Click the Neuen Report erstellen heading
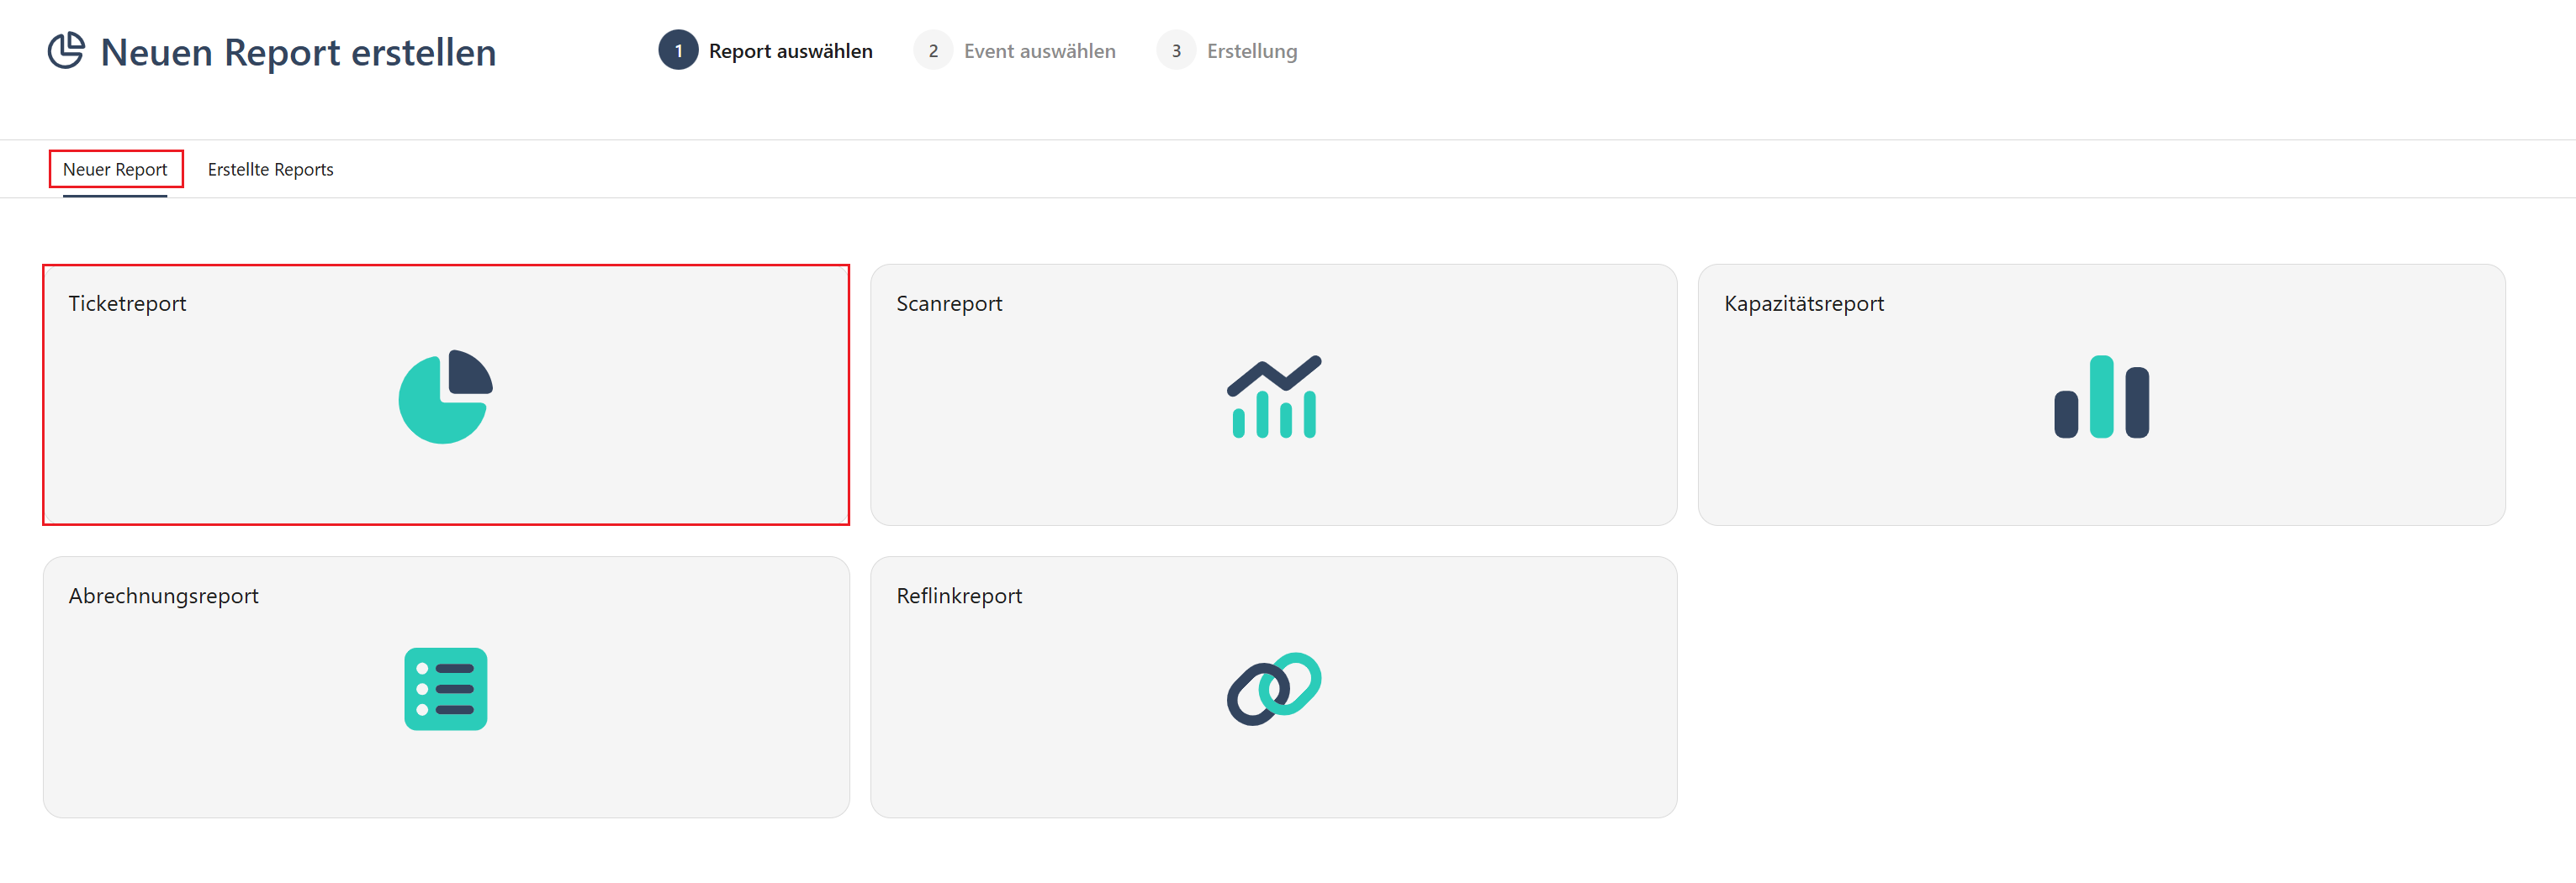The height and width of the screenshot is (883, 2576). pyautogui.click(x=299, y=52)
